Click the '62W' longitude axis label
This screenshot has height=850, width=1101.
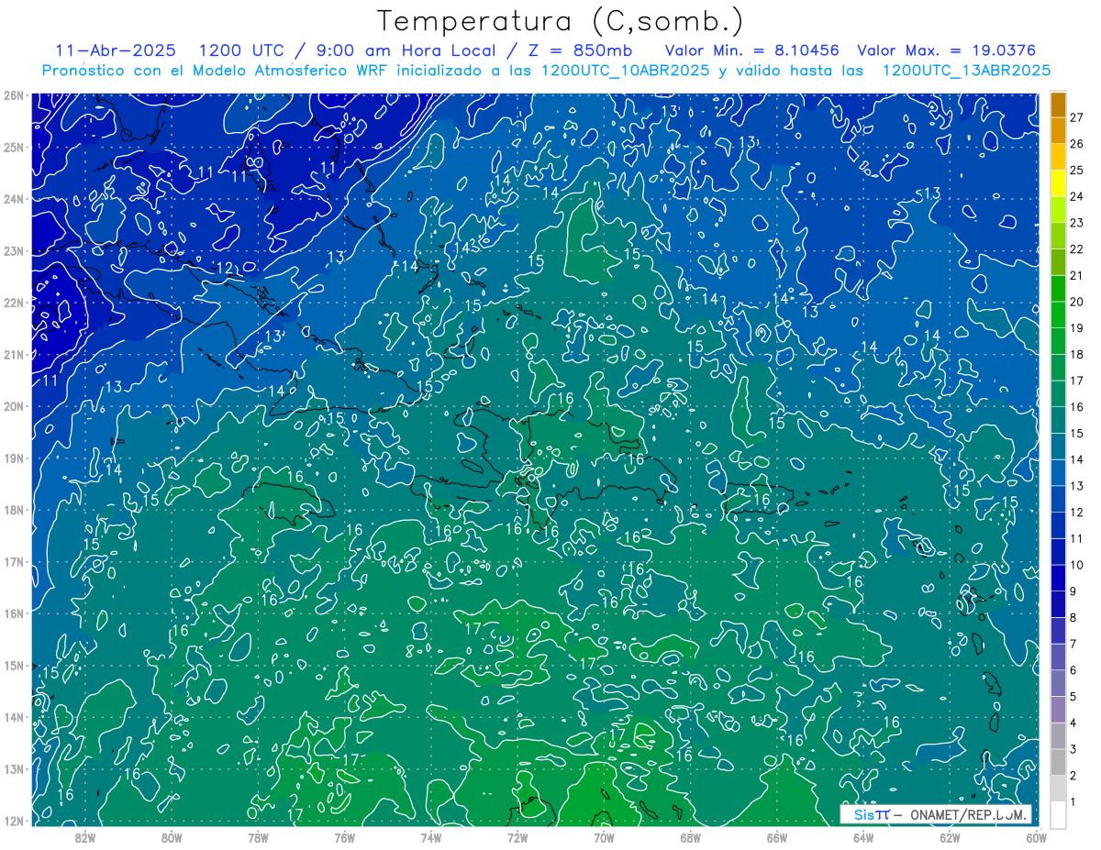tap(950, 836)
